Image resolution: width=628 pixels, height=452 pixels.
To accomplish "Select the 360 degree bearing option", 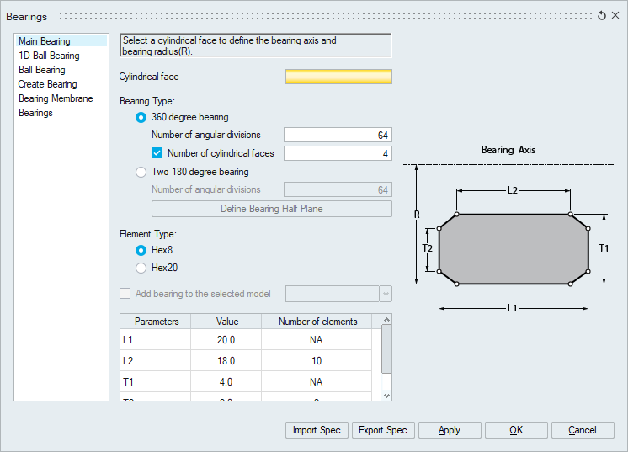I will (141, 117).
